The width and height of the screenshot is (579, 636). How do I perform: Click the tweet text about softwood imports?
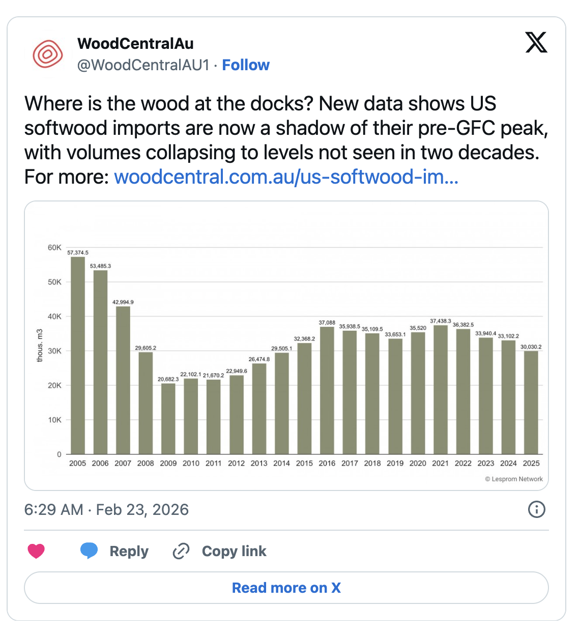[x=286, y=128]
